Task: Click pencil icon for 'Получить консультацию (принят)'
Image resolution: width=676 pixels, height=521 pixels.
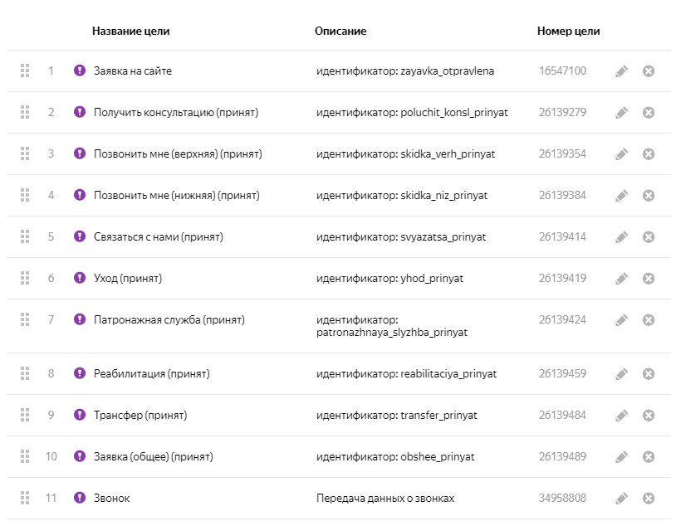Action: pyautogui.click(x=621, y=113)
